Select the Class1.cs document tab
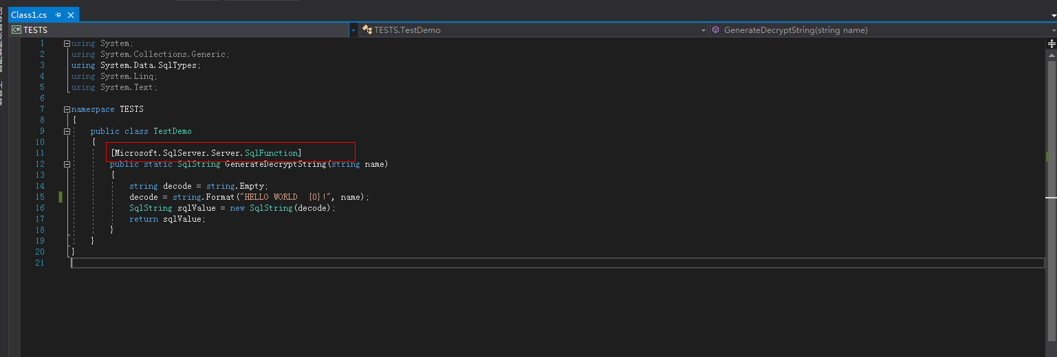The height and width of the screenshot is (357, 1057). pos(30,15)
